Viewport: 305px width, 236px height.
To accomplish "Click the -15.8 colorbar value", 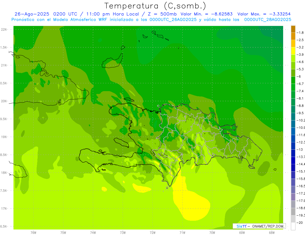I will tap(301, 178).
